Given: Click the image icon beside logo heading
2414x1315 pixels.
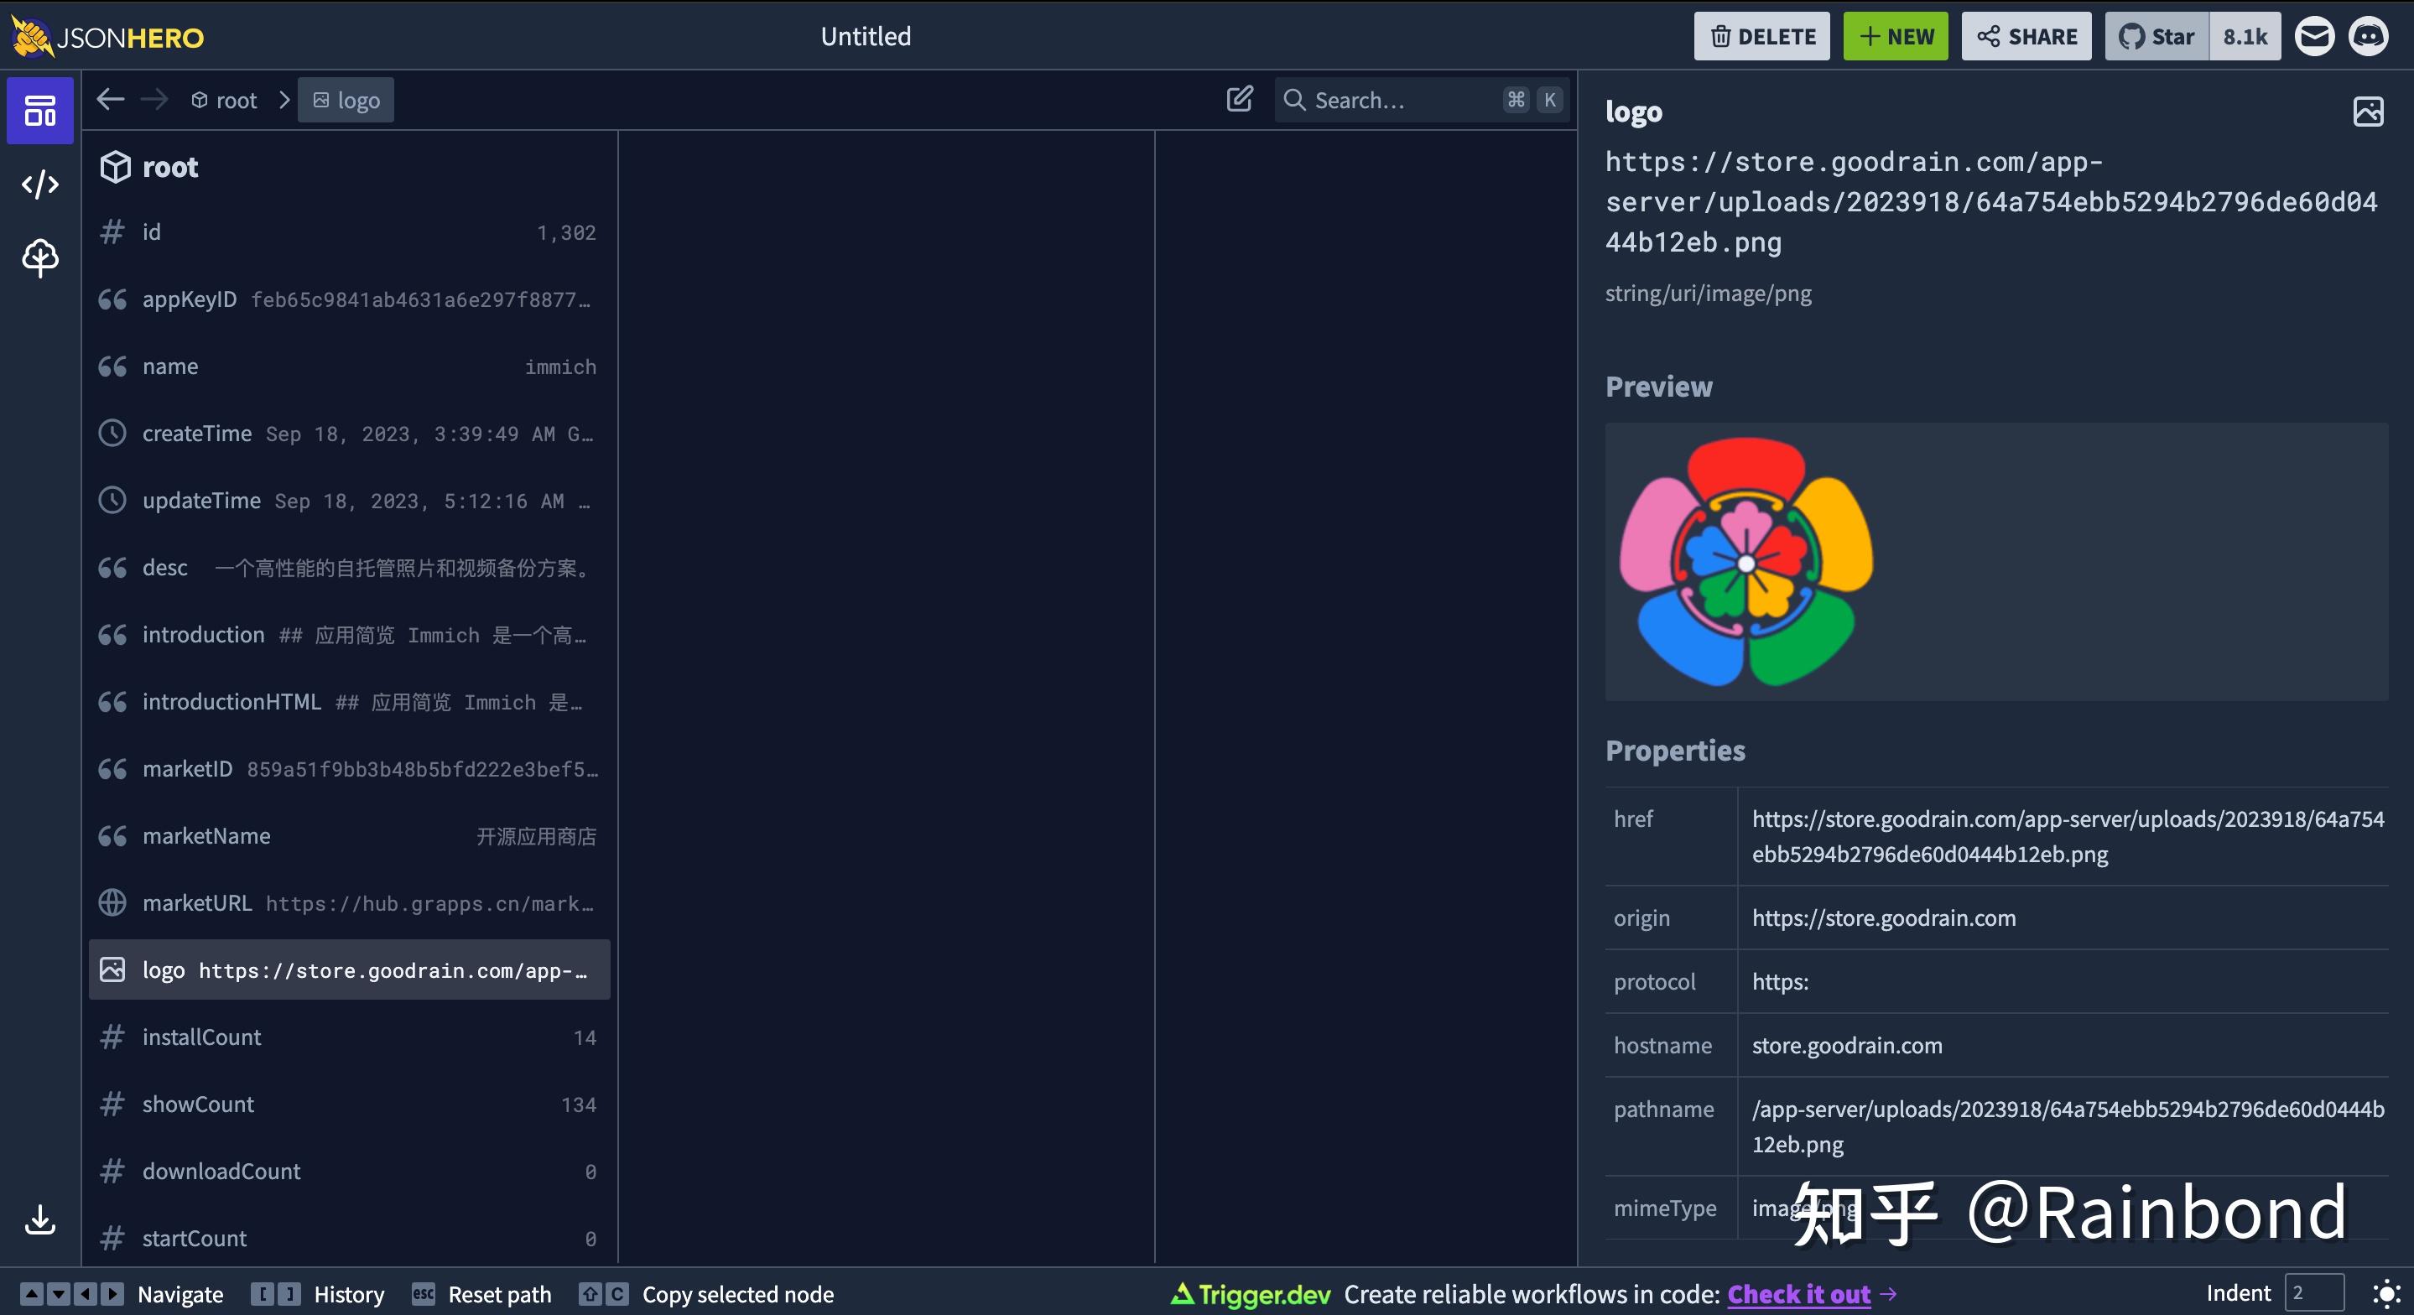Looking at the screenshot, I should pos(2367,112).
